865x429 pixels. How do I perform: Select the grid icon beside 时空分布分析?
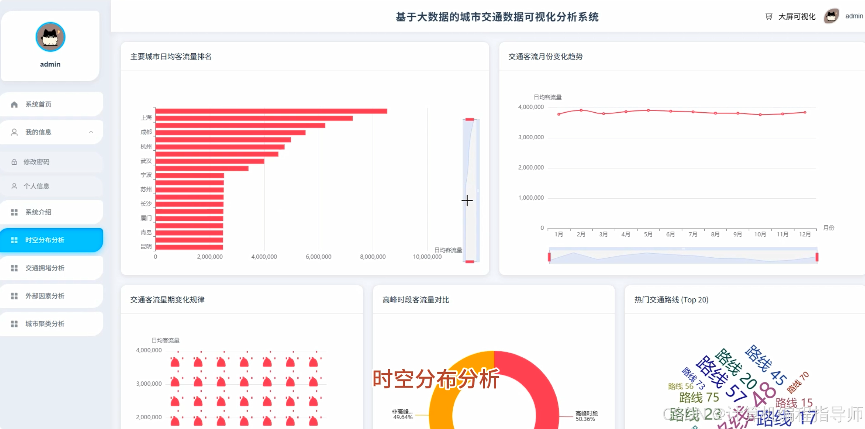(x=14, y=240)
